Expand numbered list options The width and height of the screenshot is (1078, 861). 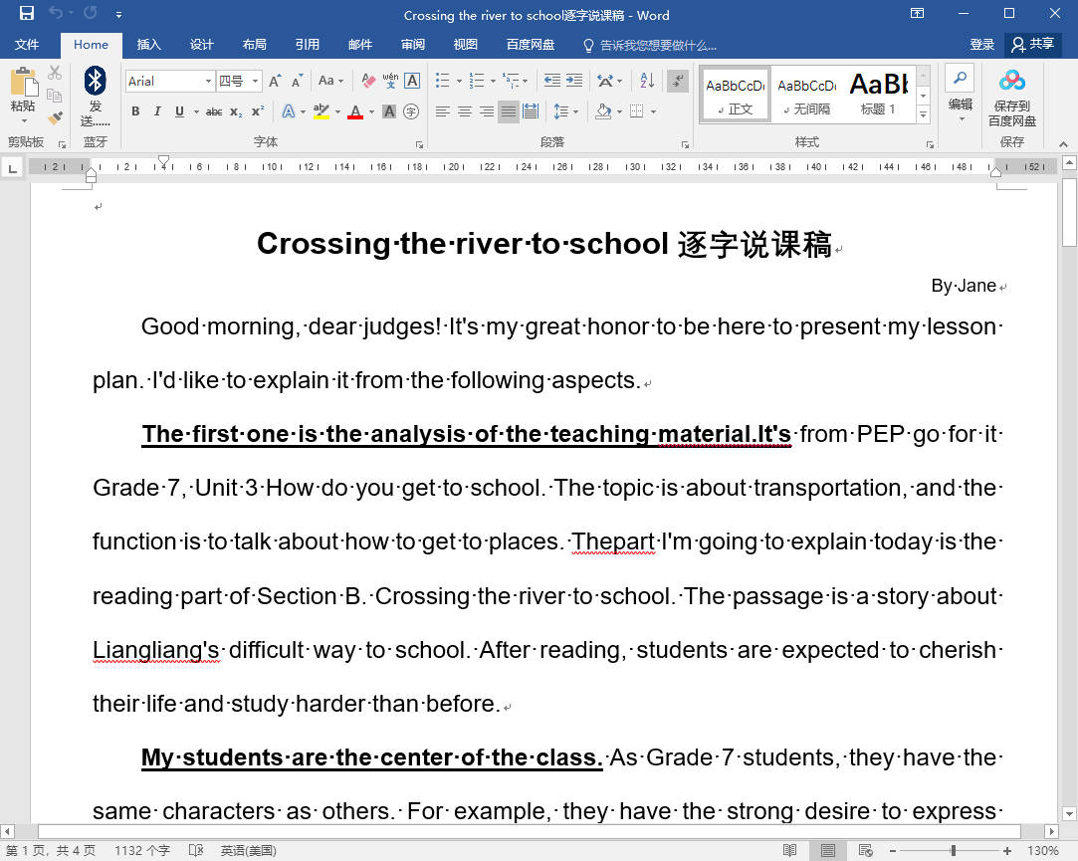(493, 82)
